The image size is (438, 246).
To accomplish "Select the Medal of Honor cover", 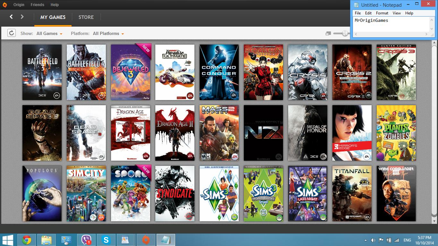I will coord(308,133).
